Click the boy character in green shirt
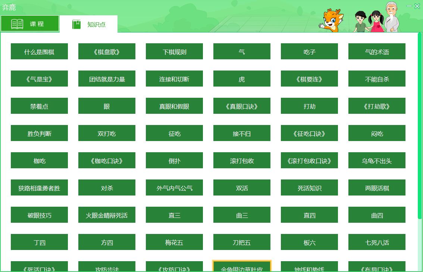Image resolution: width=423 pixels, height=272 pixels. tap(360, 22)
